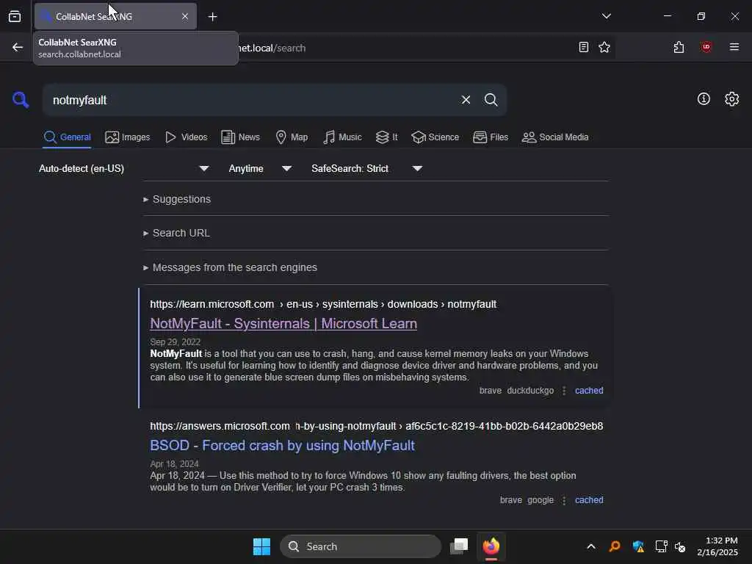Open the About info icon
Screen dimensions: 752x564
coord(704,99)
